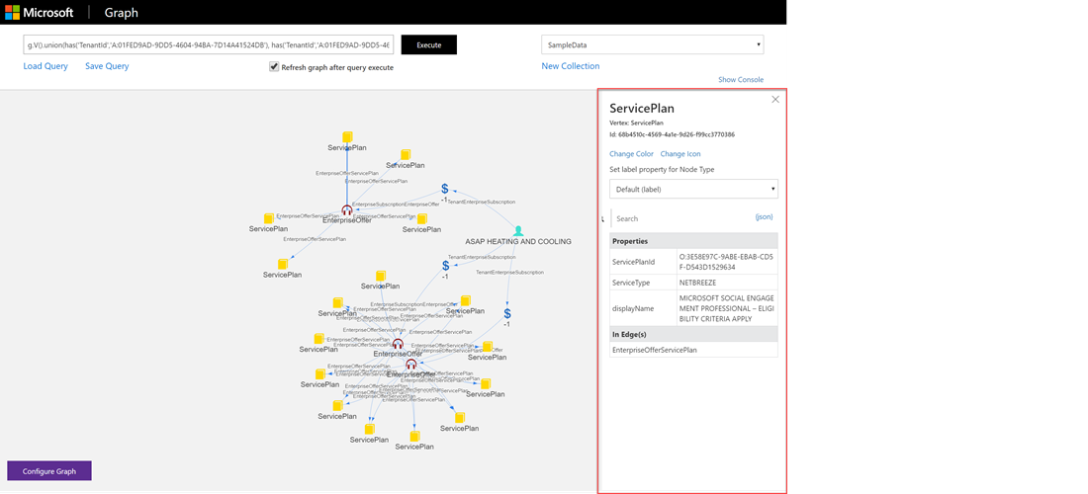Select the O:3E58E97C-9ABE-EBAB-CD5F-D543D1529634 value cell

pyautogui.click(x=727, y=262)
